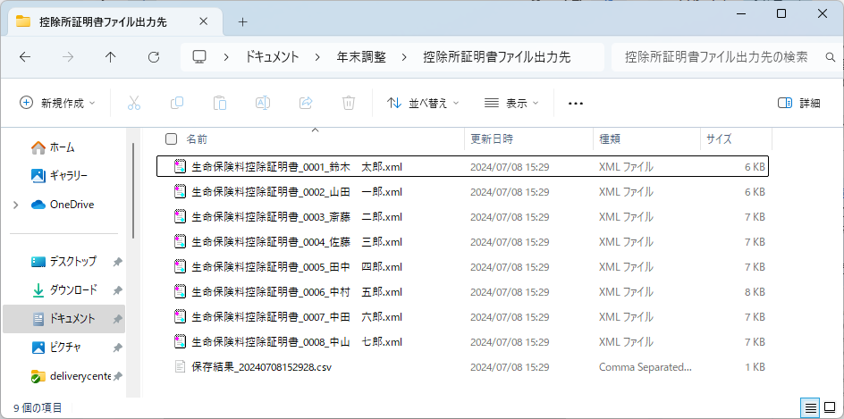
Task: Click the Paste clipboard icon
Action: (x=220, y=103)
